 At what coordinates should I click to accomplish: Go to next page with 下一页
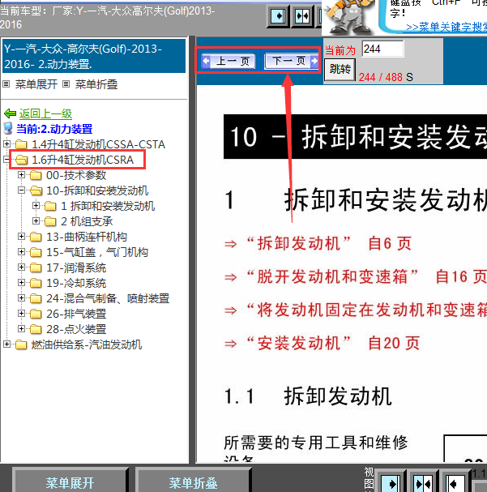coord(292,61)
